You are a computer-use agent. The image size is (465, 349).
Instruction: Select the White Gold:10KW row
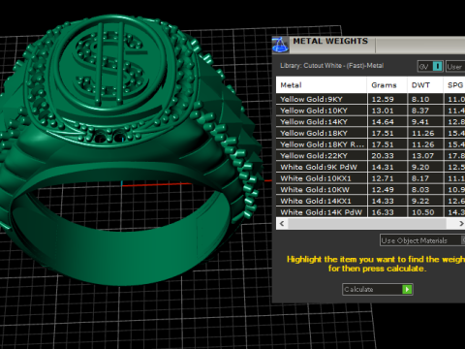370,189
